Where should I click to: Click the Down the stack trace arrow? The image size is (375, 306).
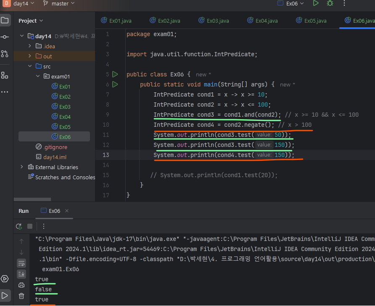click(x=21, y=252)
